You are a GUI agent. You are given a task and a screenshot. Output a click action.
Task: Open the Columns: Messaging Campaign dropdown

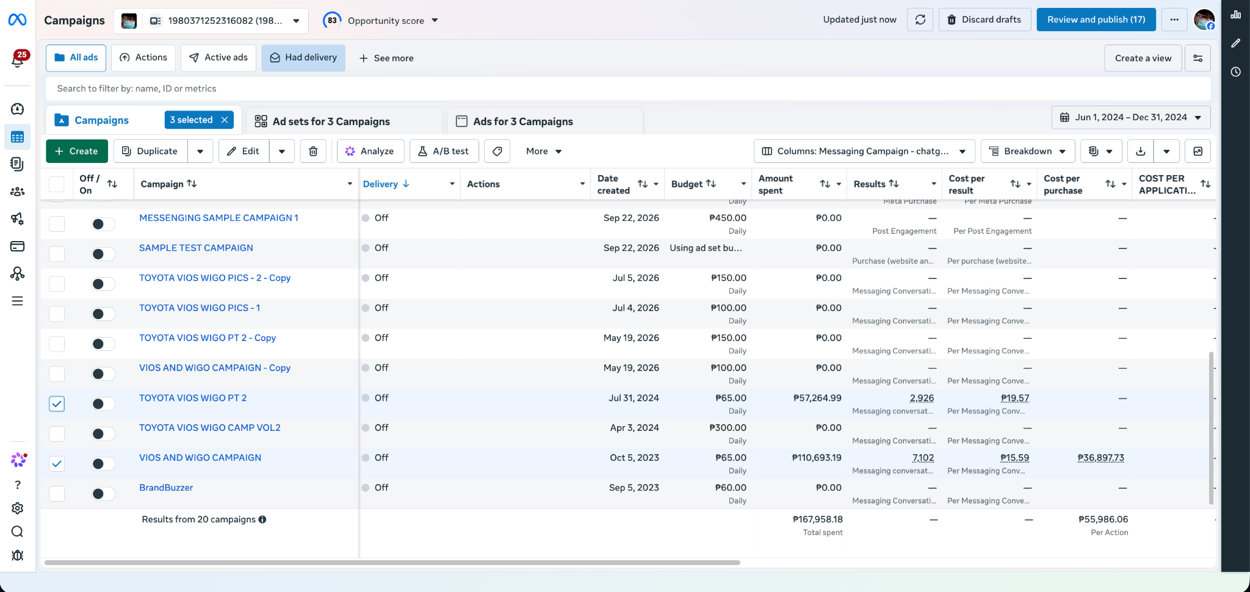click(x=864, y=151)
